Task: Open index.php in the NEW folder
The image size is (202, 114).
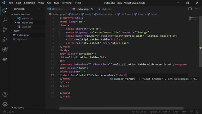Action: click(x=23, y=35)
